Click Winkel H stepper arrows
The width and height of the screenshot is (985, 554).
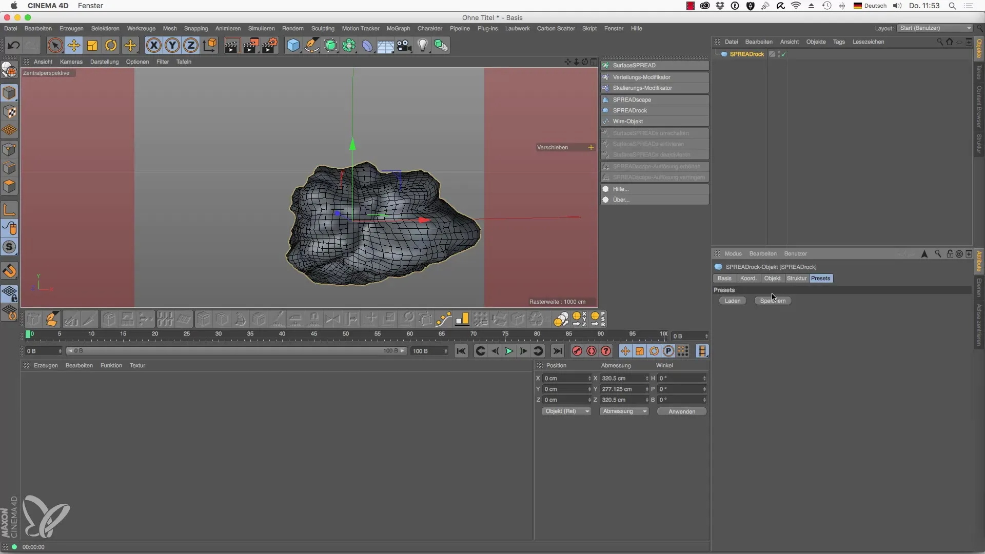point(704,379)
